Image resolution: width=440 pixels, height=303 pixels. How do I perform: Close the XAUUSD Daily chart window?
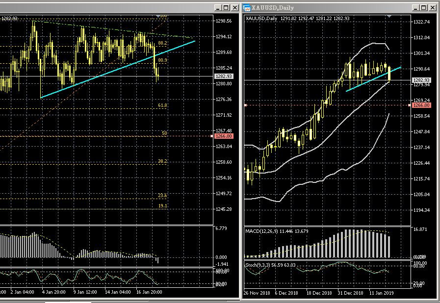tap(432, 8)
